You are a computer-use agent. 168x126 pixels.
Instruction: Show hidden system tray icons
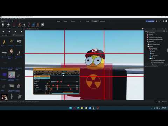pyautogui.click(x=152, y=108)
